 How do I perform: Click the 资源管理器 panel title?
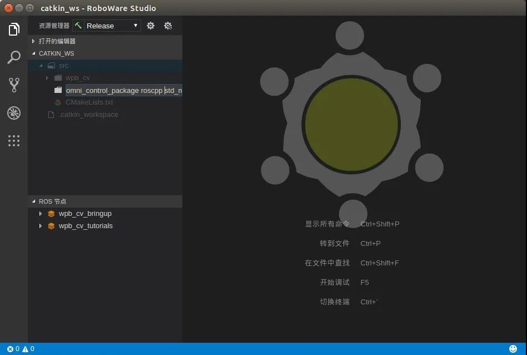click(x=54, y=26)
